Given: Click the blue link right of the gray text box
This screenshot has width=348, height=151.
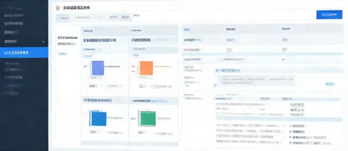Looking at the screenshot, I should (x=329, y=84).
